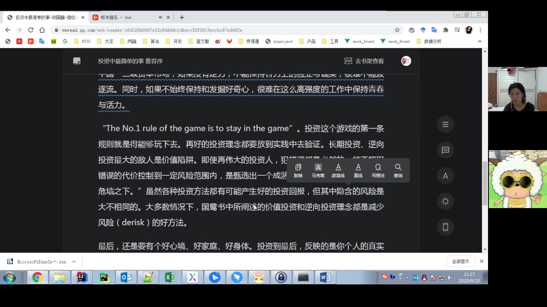Open a new browser tab
Screen dimensions: 547x307
182,17
